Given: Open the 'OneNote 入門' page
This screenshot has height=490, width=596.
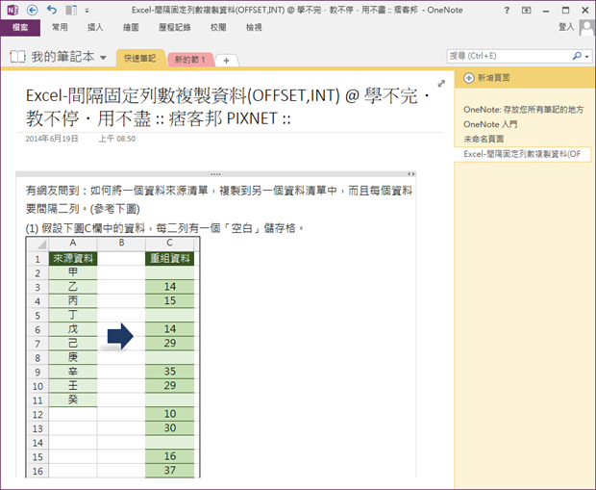Looking at the screenshot, I should click(490, 124).
